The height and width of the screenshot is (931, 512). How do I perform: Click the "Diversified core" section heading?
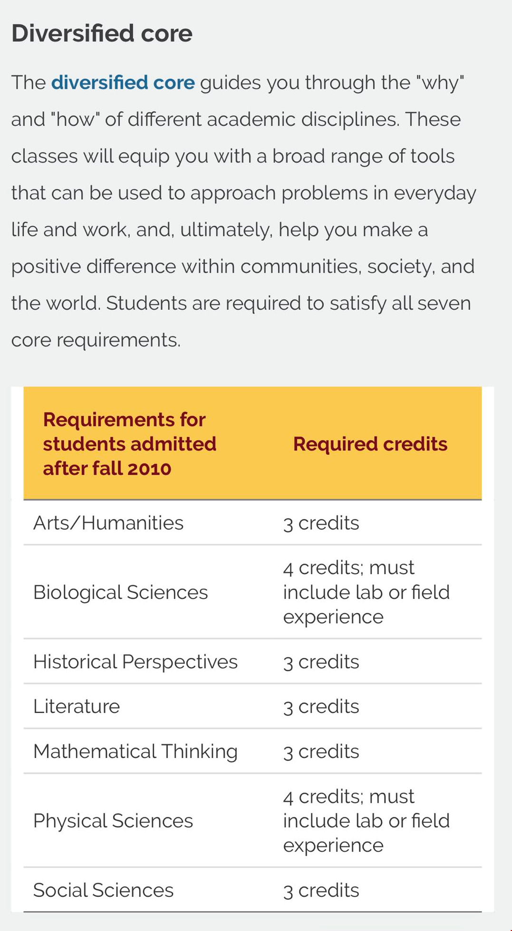pyautogui.click(x=102, y=34)
